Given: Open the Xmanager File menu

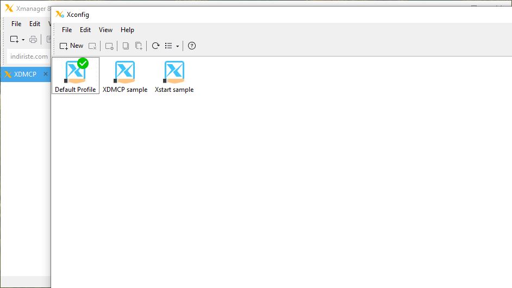Looking at the screenshot, I should (x=16, y=24).
